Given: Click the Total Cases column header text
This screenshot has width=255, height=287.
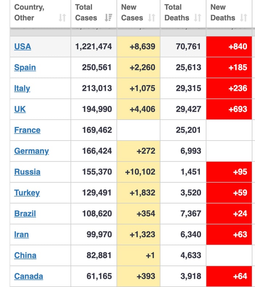Looking at the screenshot, I should [86, 12].
